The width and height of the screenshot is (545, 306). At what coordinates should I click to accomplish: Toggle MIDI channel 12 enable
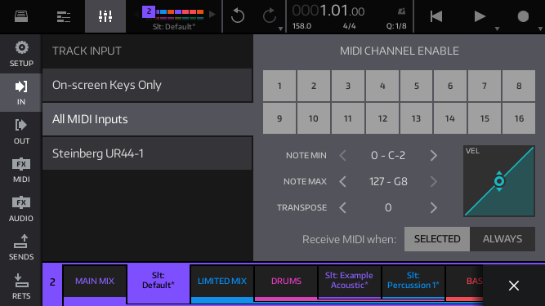382,118
